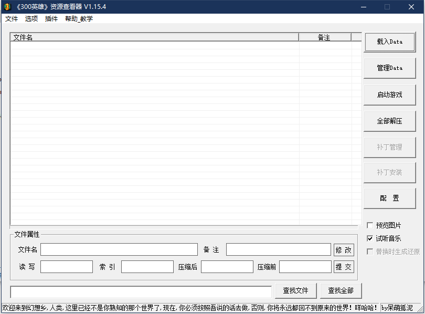Click the 备注 column header

click(324, 37)
